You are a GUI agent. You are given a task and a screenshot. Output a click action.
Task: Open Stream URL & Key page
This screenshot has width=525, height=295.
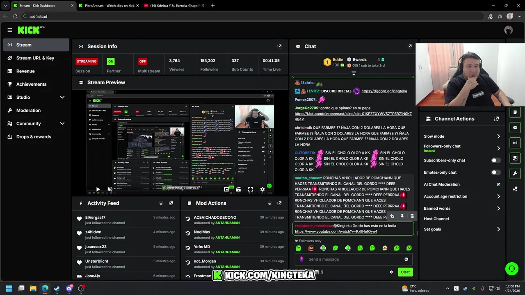click(x=36, y=58)
